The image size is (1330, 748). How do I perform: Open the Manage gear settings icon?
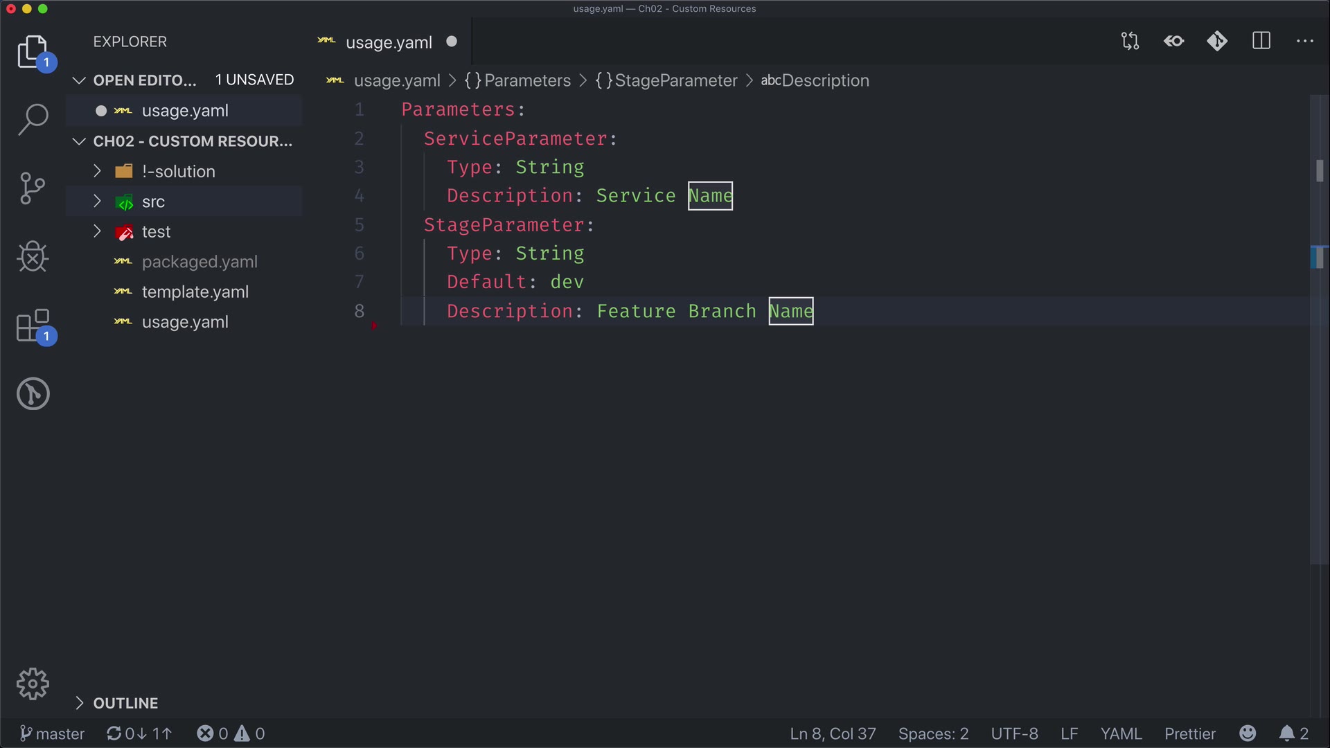click(33, 684)
